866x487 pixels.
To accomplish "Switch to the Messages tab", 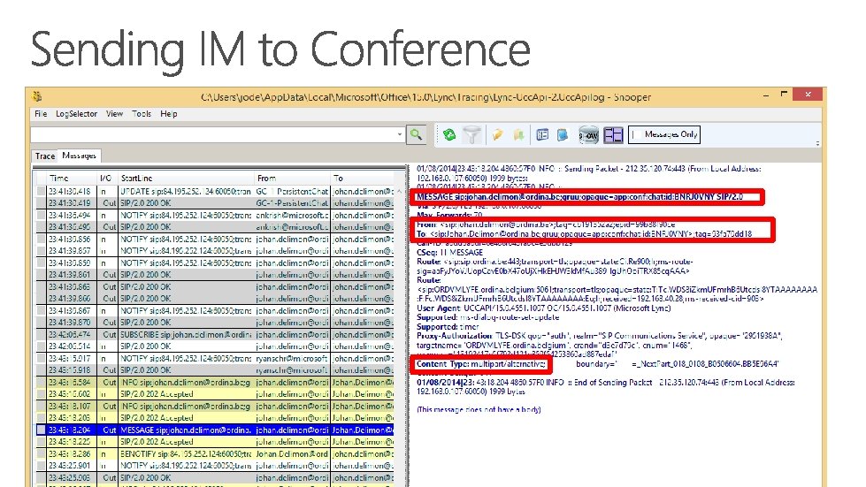I will pos(80,156).
